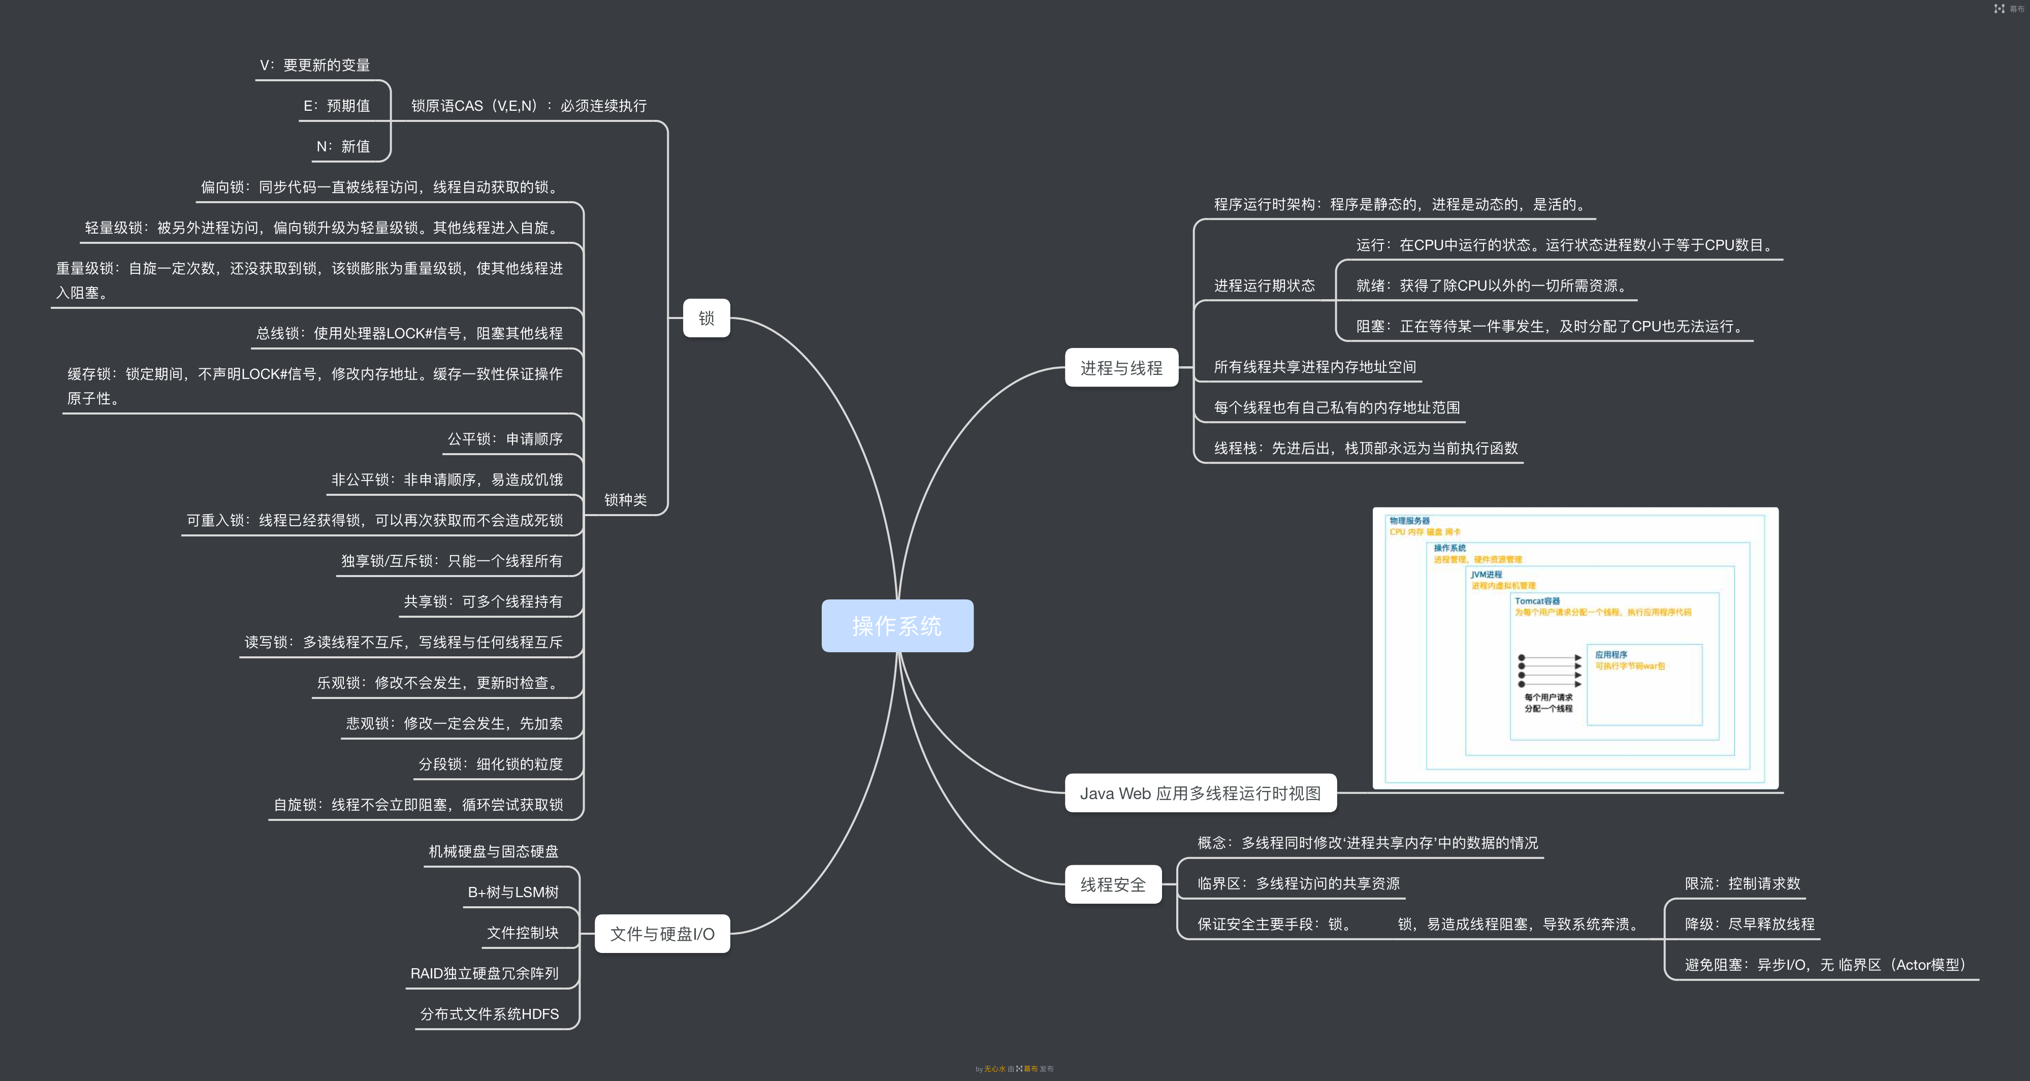Click 'N：新值' leaf
This screenshot has width=2030, height=1081.
[343, 147]
